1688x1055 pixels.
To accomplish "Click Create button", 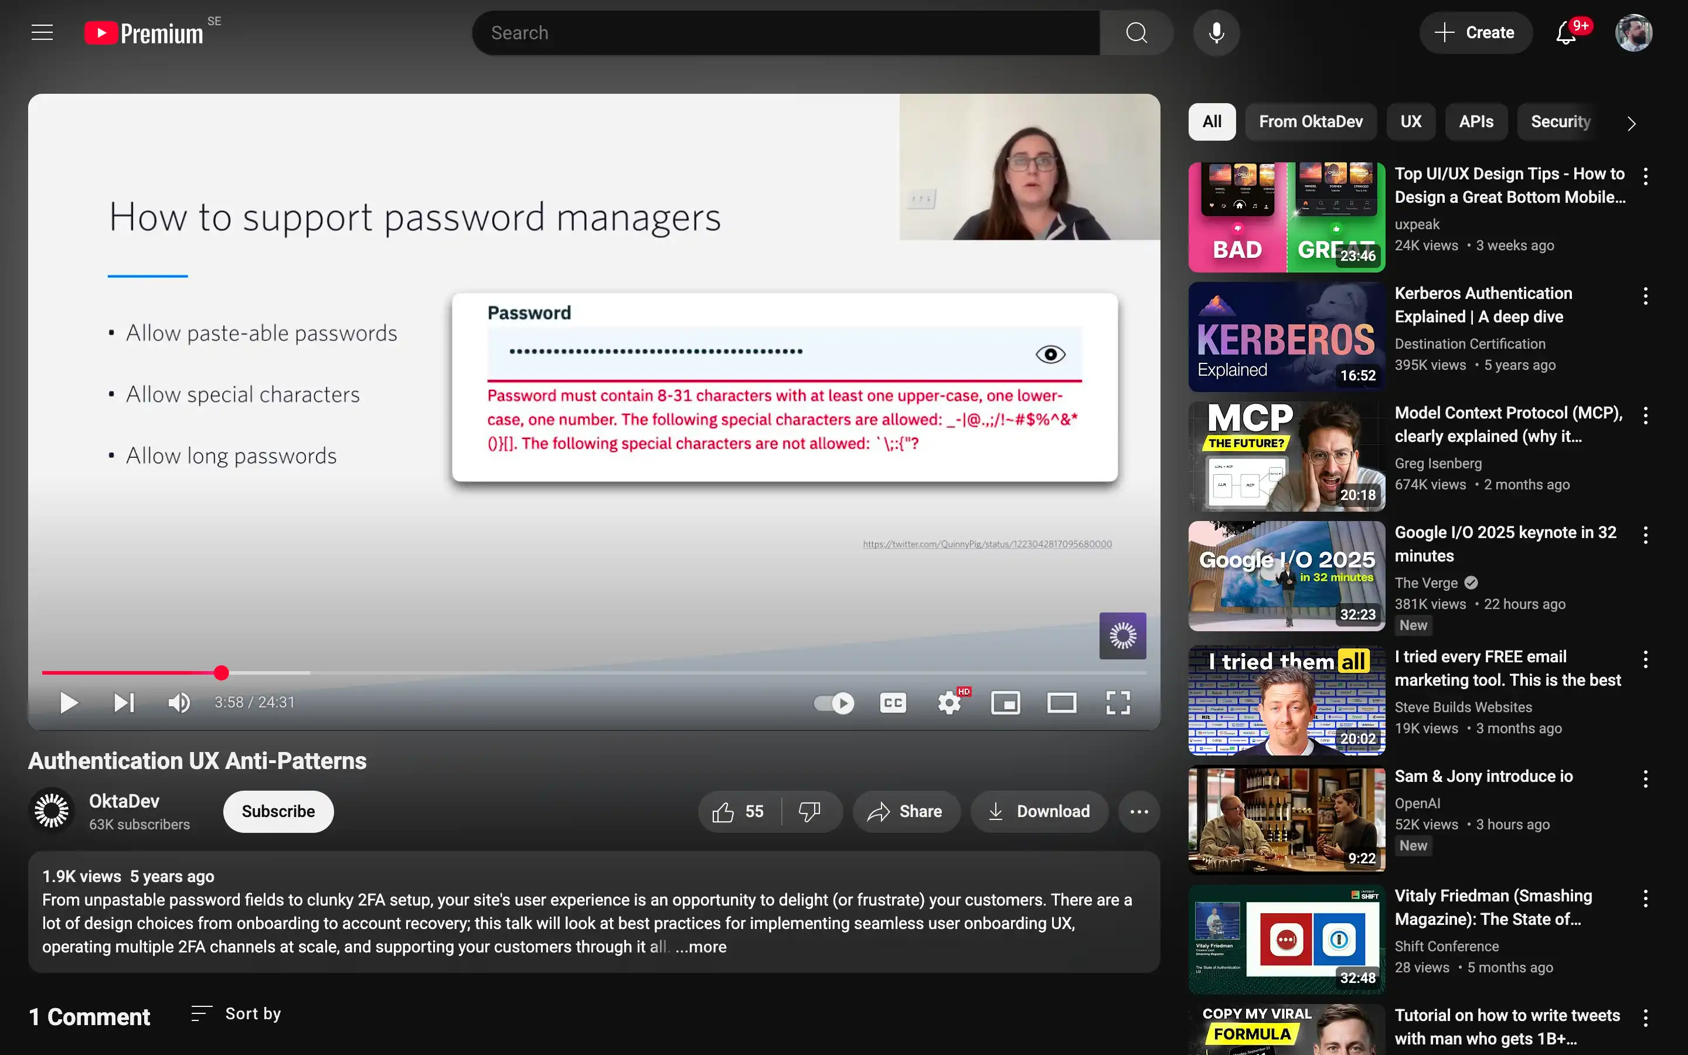I will (1475, 33).
